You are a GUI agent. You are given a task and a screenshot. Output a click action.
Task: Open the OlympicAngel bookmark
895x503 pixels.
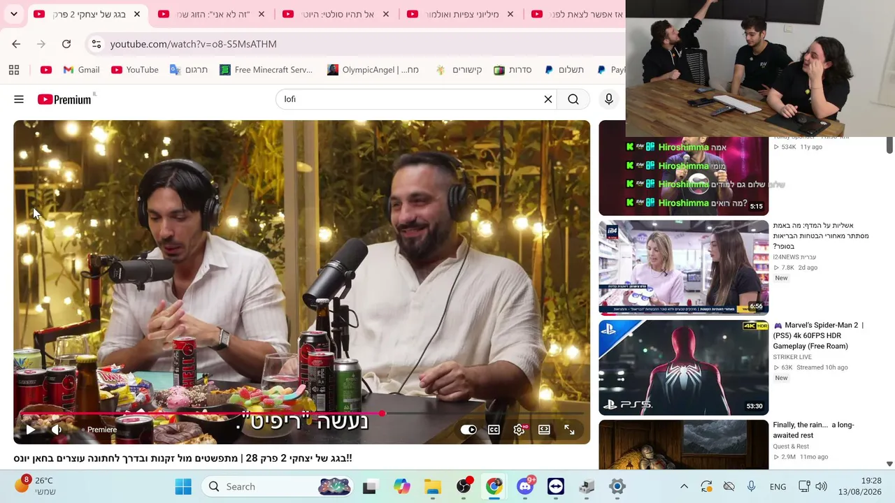tap(373, 70)
